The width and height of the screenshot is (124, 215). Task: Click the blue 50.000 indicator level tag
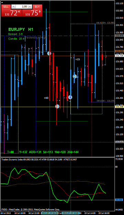pyautogui.click(x=119, y=200)
